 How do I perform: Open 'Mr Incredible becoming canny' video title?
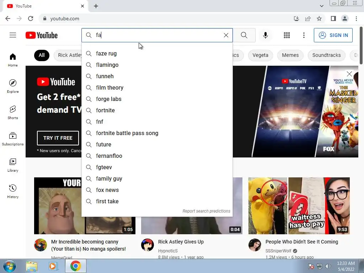pyautogui.click(x=89, y=245)
